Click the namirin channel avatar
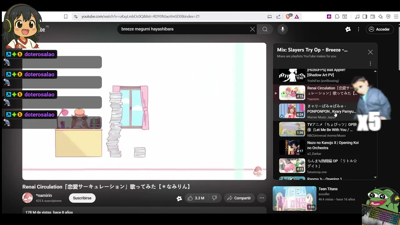The image size is (400, 225). click(x=27, y=198)
